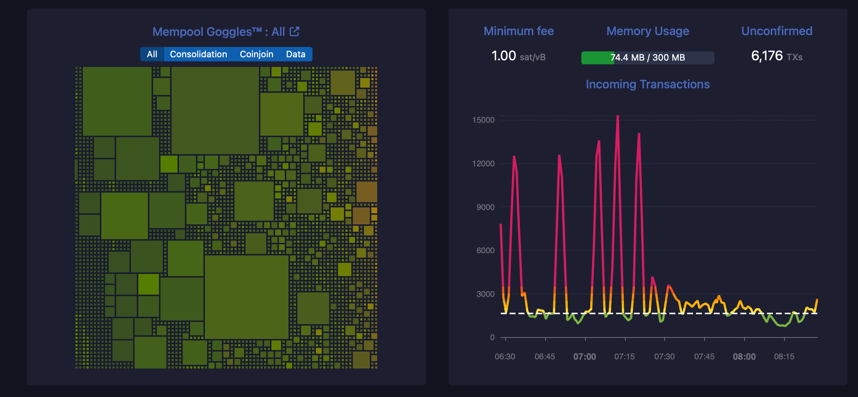
Task: Switch to the Coinjoin filter
Action: (256, 54)
